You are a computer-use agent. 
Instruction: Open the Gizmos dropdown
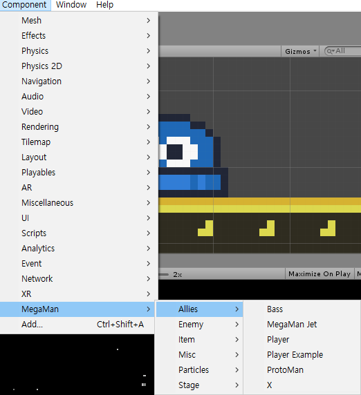[x=300, y=51]
